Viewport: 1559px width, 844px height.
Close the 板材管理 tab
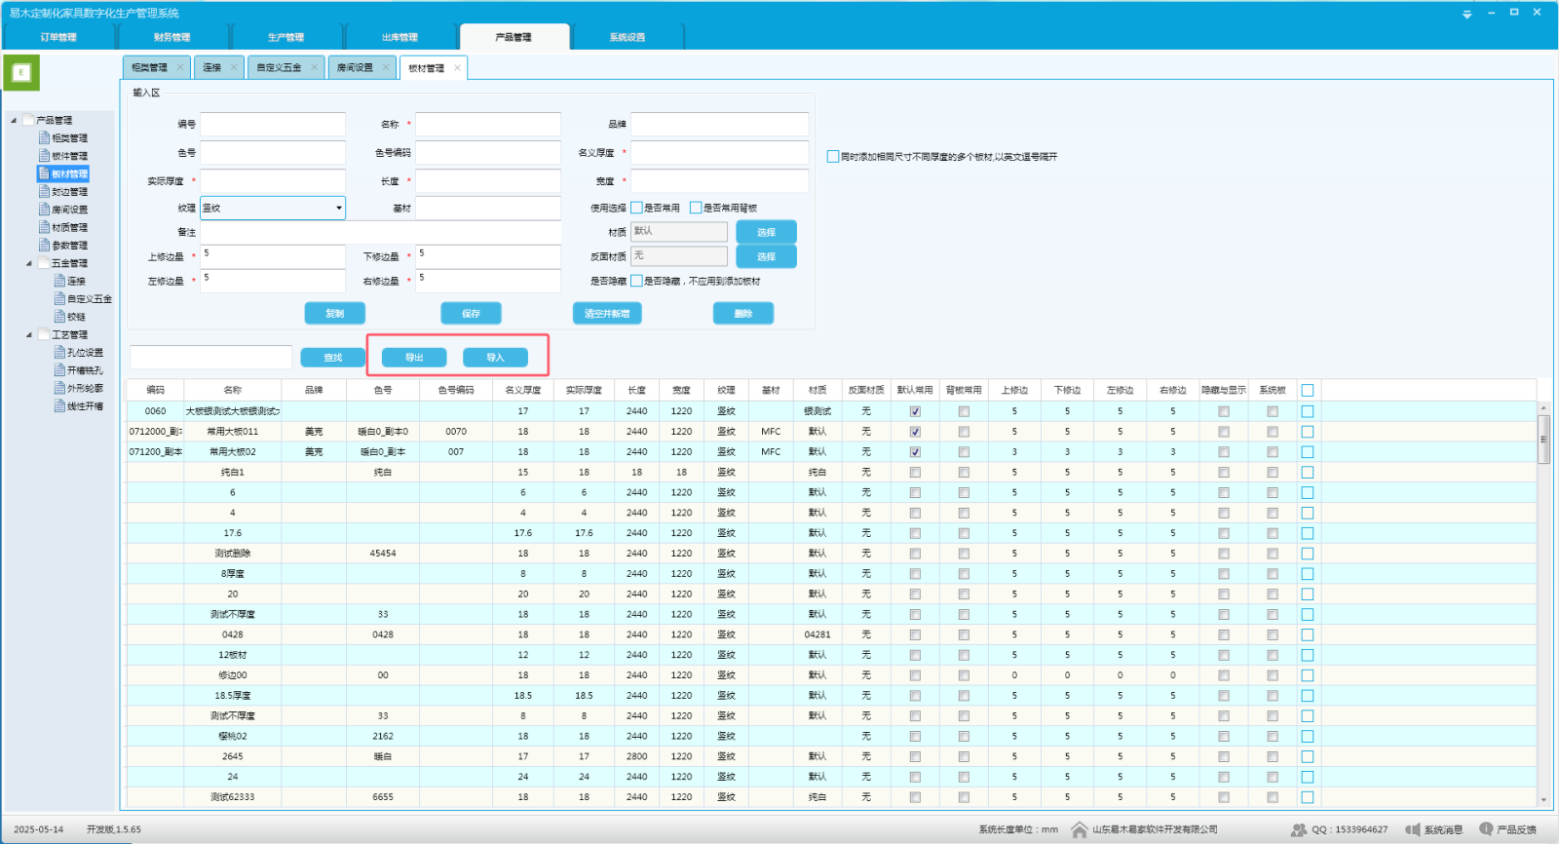pos(457,67)
